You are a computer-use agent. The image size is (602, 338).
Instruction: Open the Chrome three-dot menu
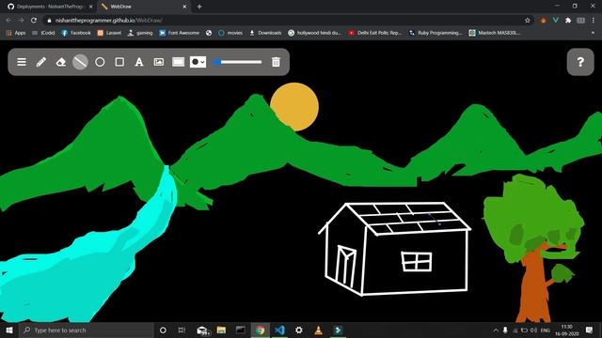(594, 21)
